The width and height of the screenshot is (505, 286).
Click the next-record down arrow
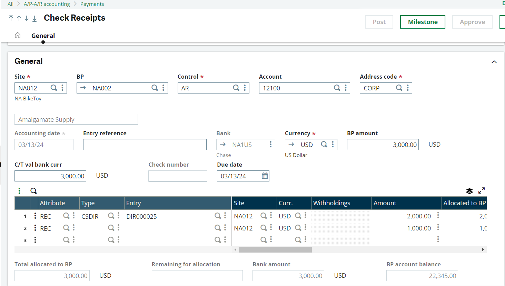pyautogui.click(x=26, y=19)
